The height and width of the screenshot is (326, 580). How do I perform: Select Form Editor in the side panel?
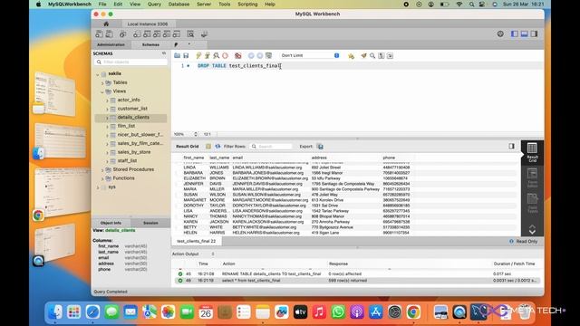[x=532, y=177]
